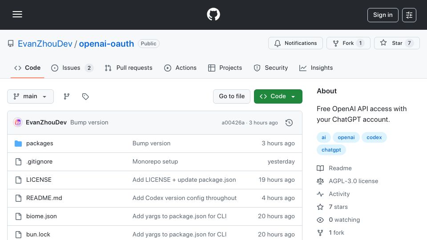Viewport: 427px width, 240px height.
Task: Open openai-oauth repository link
Action: coord(106,44)
